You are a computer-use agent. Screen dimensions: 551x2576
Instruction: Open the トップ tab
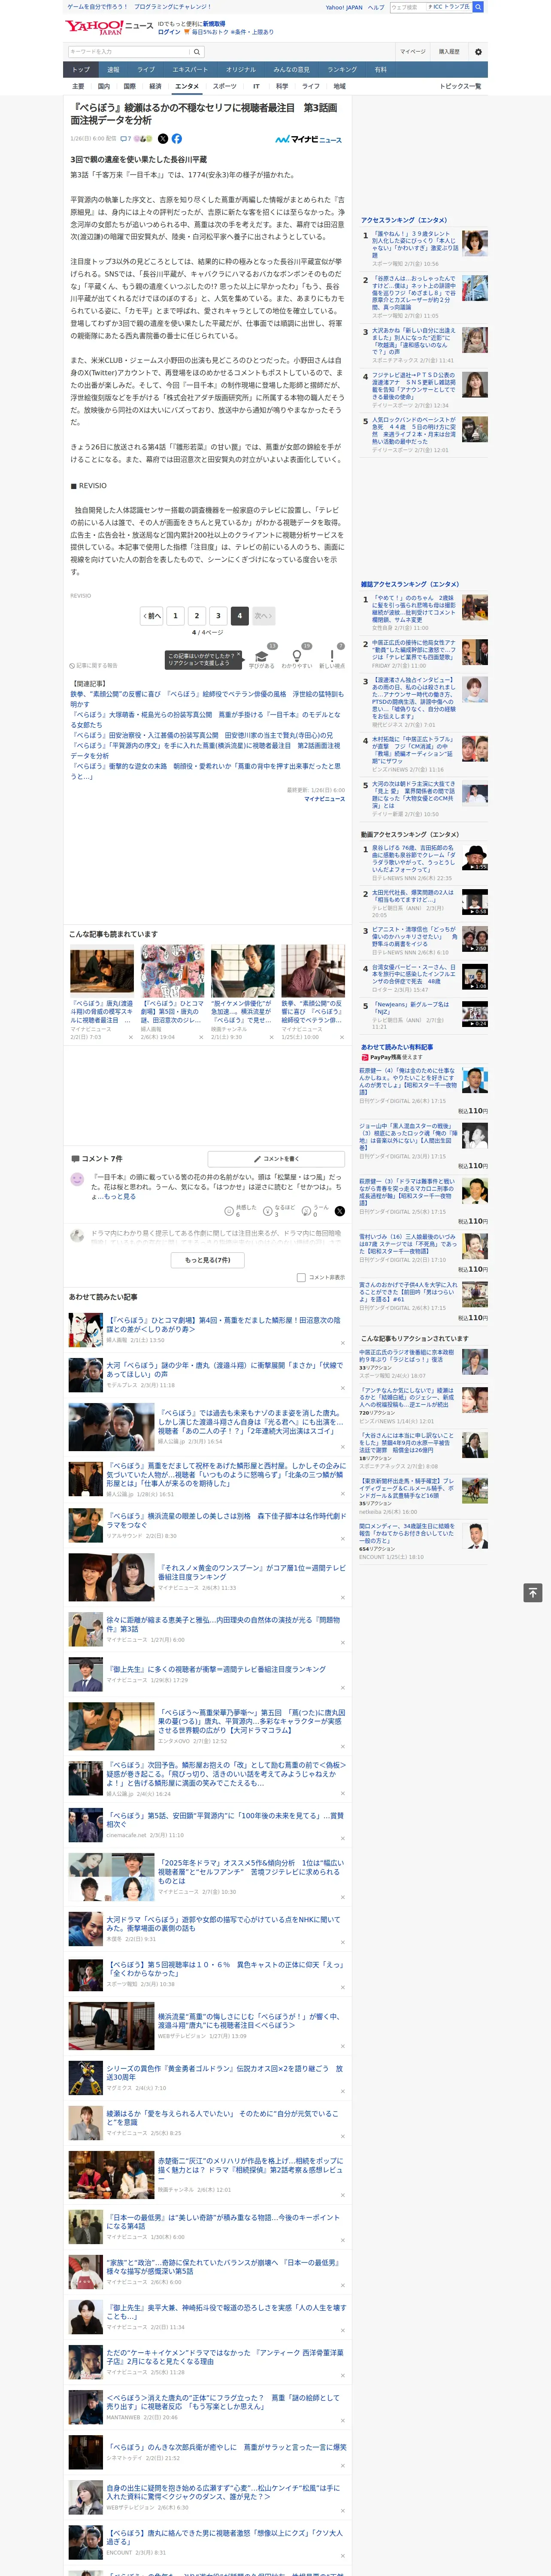(81, 70)
